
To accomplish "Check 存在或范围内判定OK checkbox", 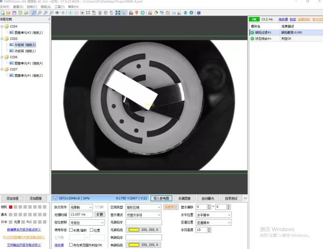I will (x=71, y=245).
